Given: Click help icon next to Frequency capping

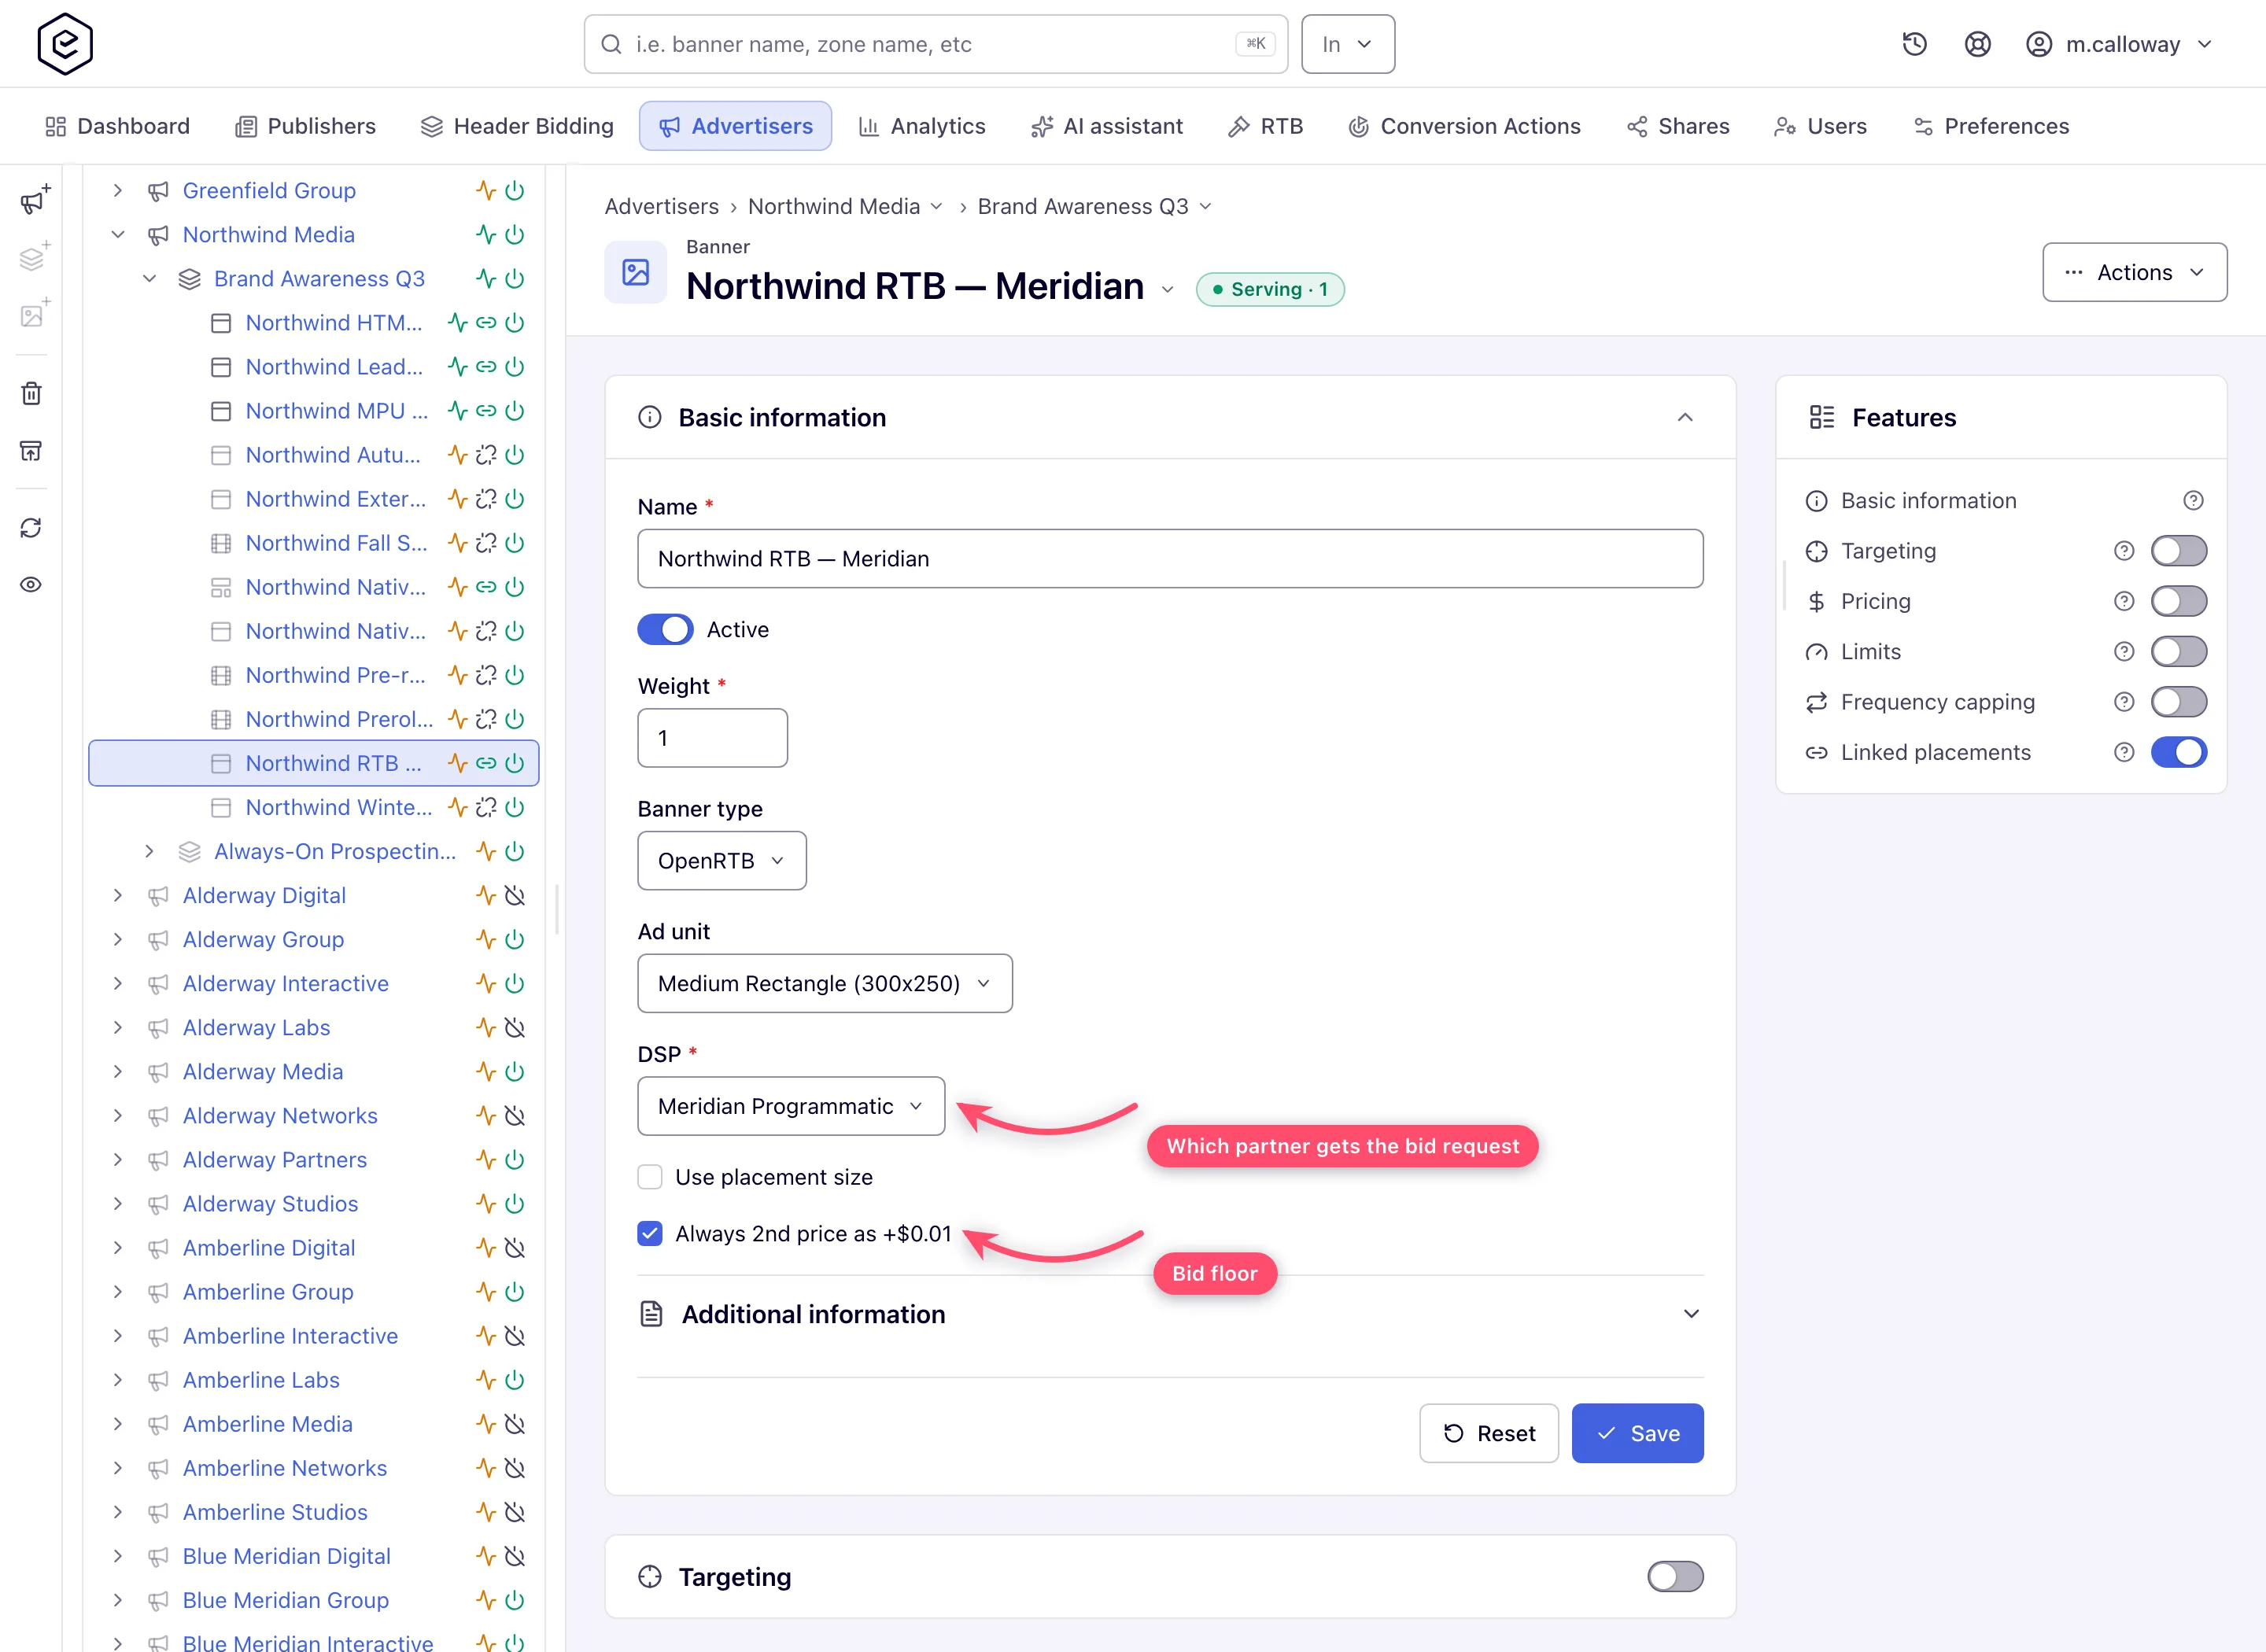Looking at the screenshot, I should coord(2124,701).
